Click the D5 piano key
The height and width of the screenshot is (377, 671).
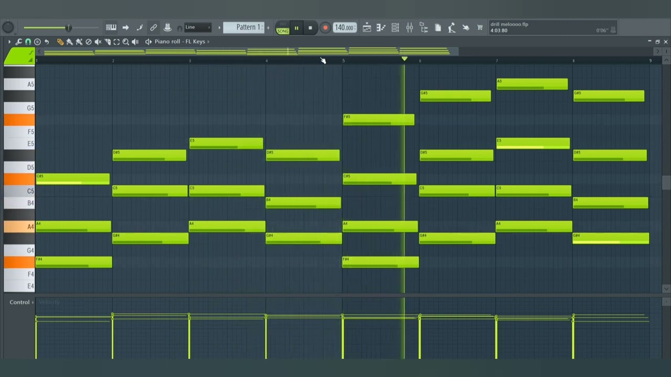point(19,168)
